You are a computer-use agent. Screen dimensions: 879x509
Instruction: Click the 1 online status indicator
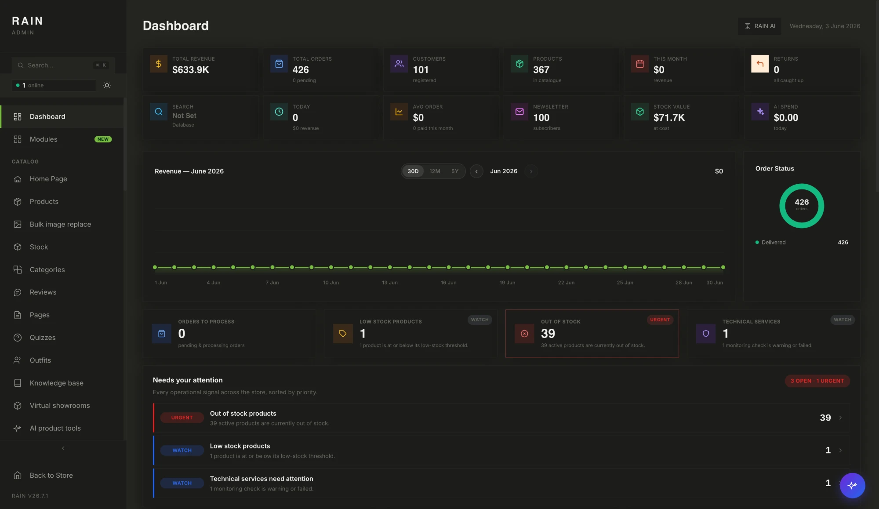(54, 85)
